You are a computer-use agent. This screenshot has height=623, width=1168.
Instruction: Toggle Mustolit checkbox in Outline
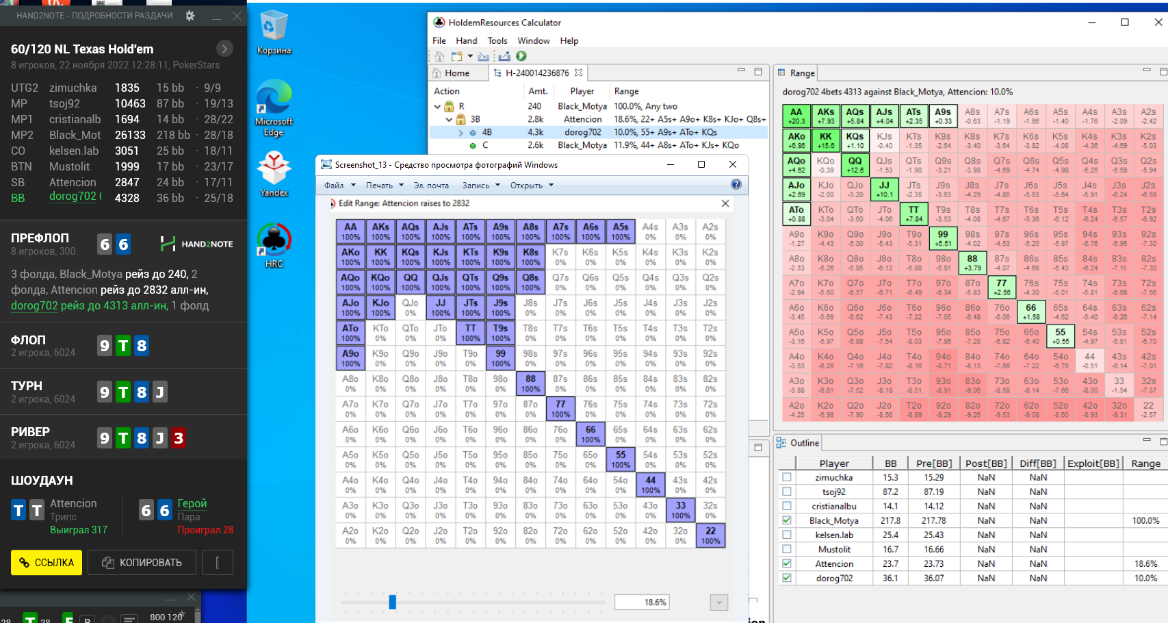click(x=787, y=549)
